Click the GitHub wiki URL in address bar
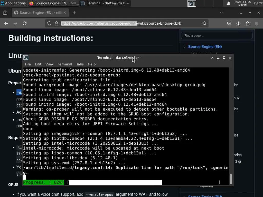 pos(121,23)
